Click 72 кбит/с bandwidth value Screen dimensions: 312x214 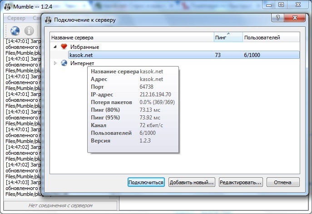[151, 125]
